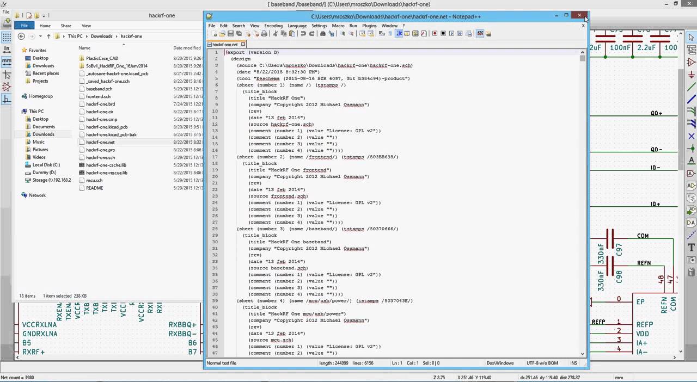Screen dimensions: 697x382
Task: Select KiCad place net label tool
Action: [x=691, y=162]
